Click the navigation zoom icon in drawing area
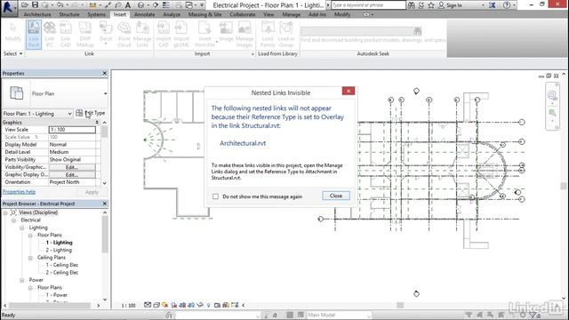This screenshot has height=320, width=569. [552, 95]
